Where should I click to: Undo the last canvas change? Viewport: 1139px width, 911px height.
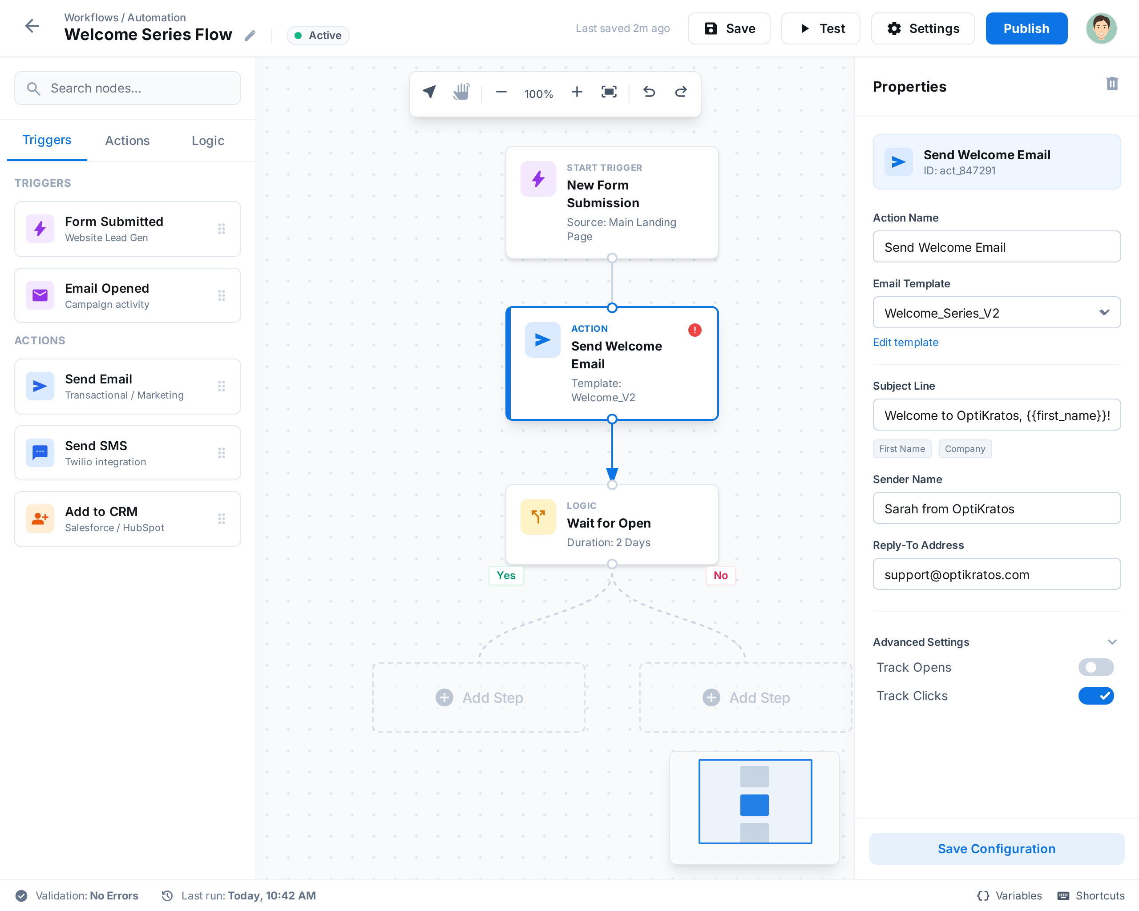coord(649,92)
